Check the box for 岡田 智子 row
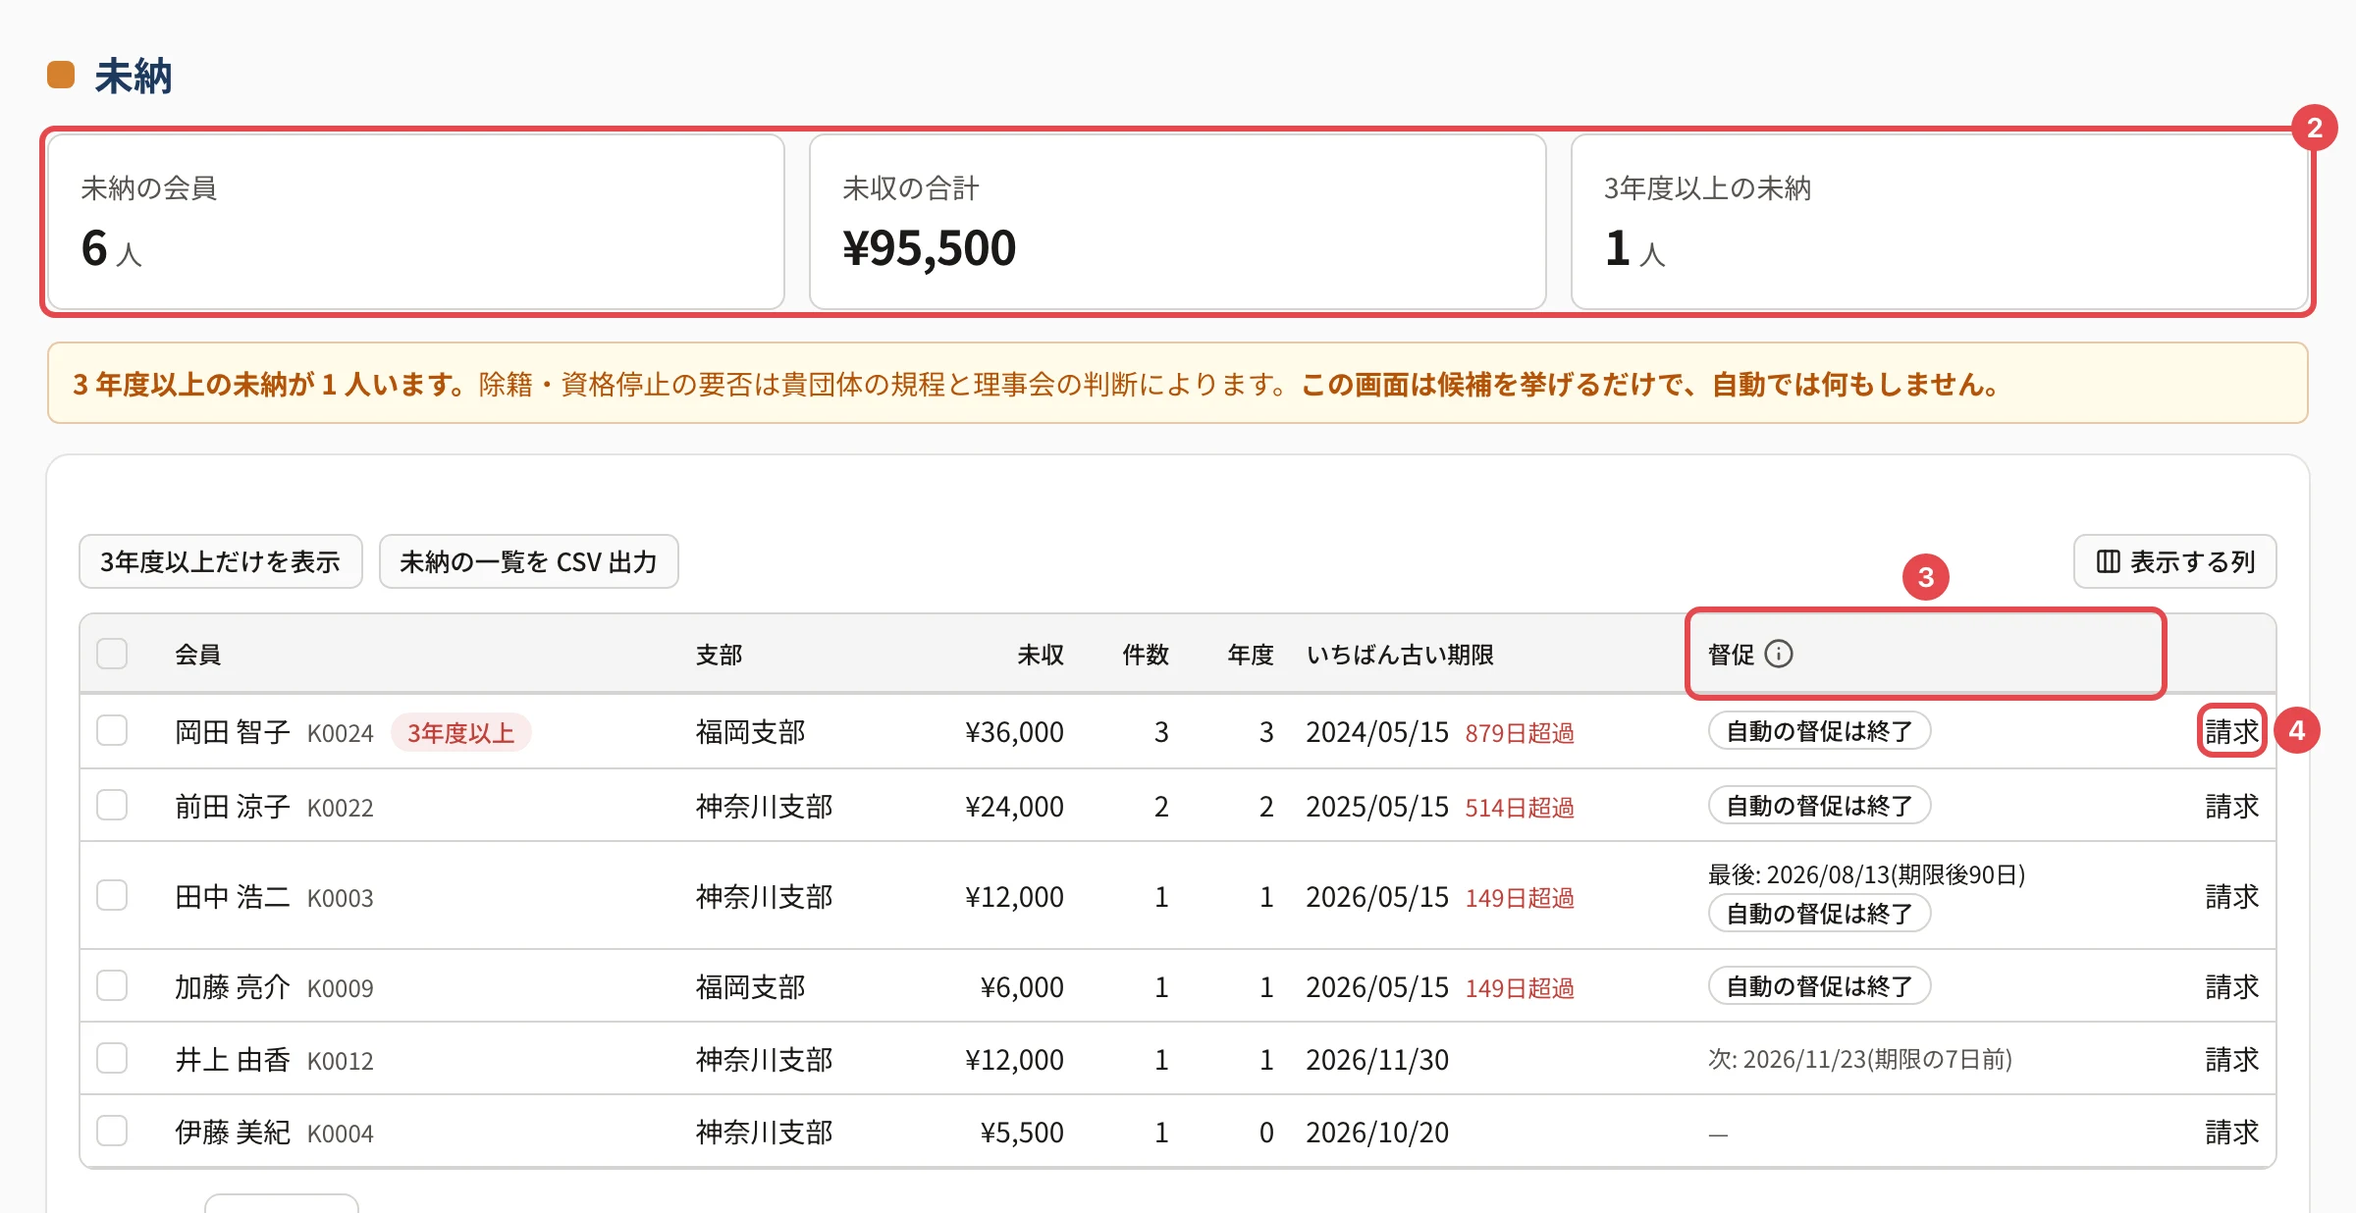Screen dimensions: 2356x1213 tap(112, 730)
